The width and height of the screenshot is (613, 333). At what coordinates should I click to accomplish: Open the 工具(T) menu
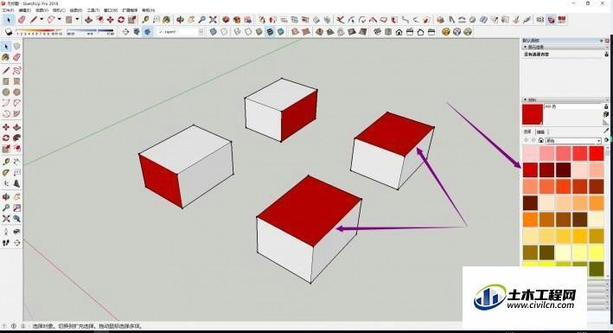[93, 10]
